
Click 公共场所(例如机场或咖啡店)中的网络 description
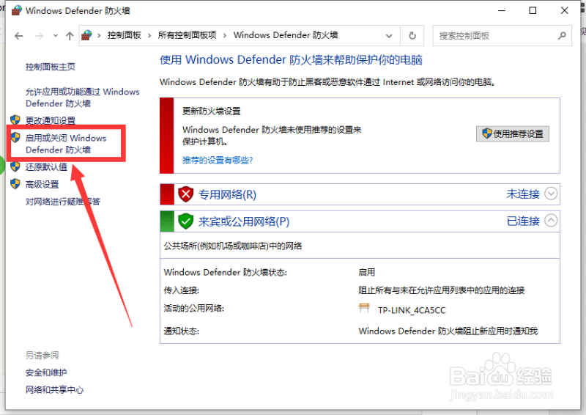point(233,246)
